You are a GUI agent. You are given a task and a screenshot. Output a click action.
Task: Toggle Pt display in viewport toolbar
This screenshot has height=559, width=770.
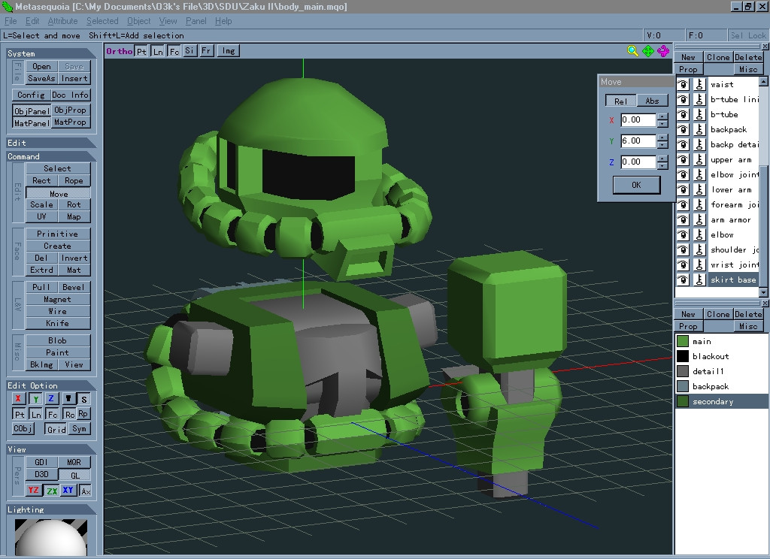point(141,51)
